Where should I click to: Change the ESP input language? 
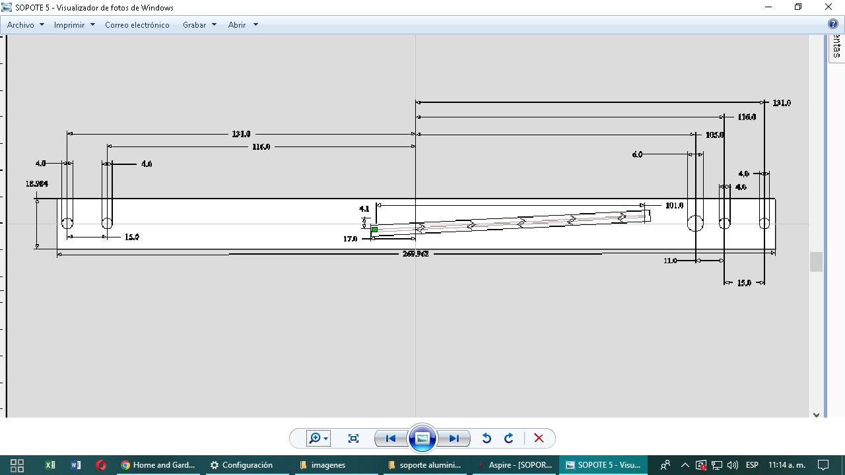752,465
